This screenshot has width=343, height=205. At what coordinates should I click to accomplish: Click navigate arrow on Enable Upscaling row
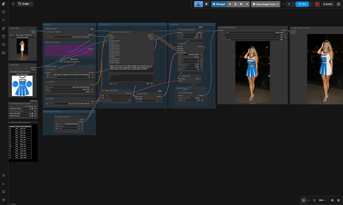35,115
